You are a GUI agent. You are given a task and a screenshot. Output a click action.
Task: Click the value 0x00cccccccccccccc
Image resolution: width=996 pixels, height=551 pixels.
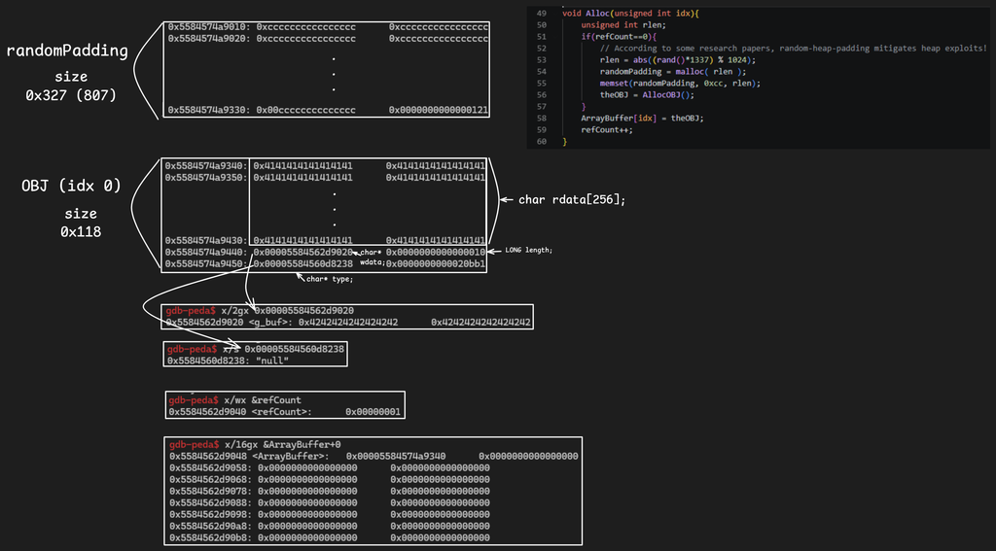coord(305,111)
